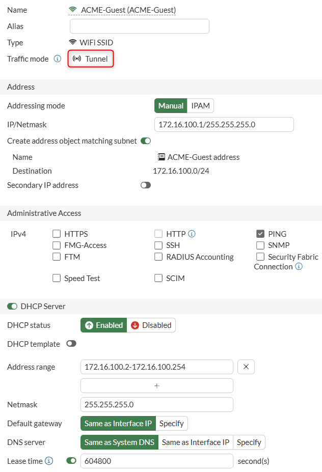Viewport: 322px width, 472px height.
Task: Click the Lease time info icon
Action: click(x=49, y=461)
